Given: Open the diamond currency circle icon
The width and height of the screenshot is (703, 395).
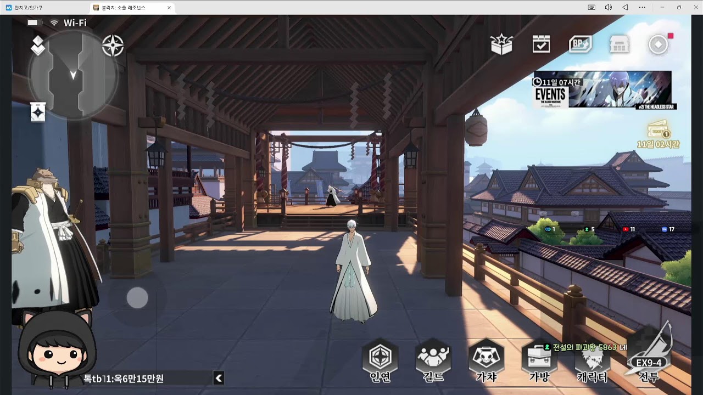Looking at the screenshot, I should 658,44.
